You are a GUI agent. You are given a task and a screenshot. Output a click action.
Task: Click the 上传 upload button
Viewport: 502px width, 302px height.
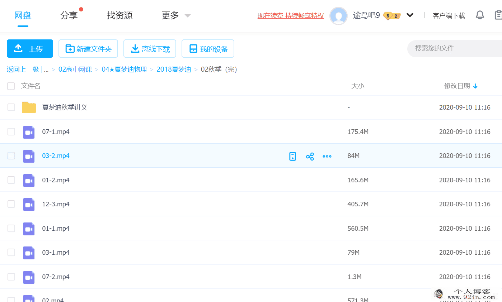click(x=30, y=48)
